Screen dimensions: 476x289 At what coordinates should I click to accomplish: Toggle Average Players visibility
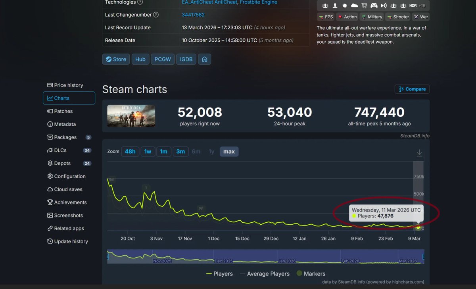coord(265,274)
